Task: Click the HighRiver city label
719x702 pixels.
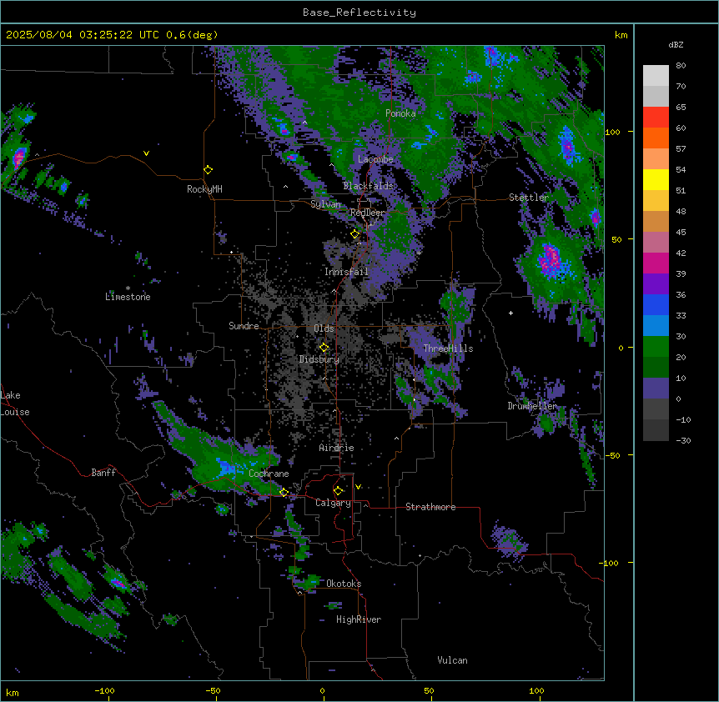Action: (x=359, y=619)
